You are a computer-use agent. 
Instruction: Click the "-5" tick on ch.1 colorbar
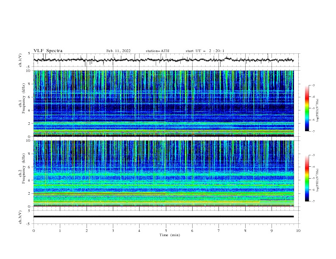[x=313, y=108]
